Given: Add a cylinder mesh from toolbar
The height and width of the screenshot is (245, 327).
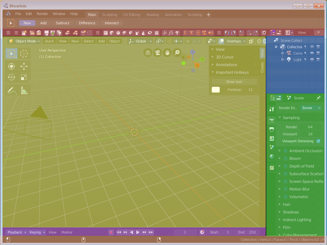Looking at the screenshot, I should pos(137,33).
